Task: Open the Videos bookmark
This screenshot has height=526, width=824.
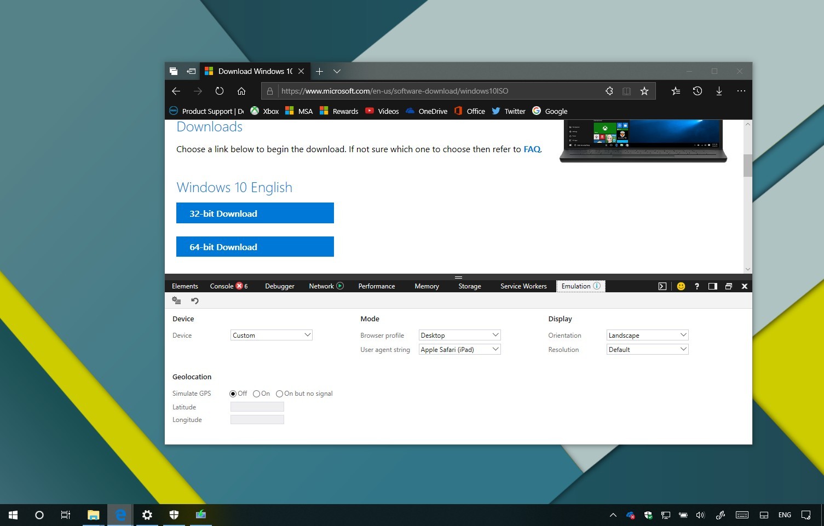Action: pos(382,111)
